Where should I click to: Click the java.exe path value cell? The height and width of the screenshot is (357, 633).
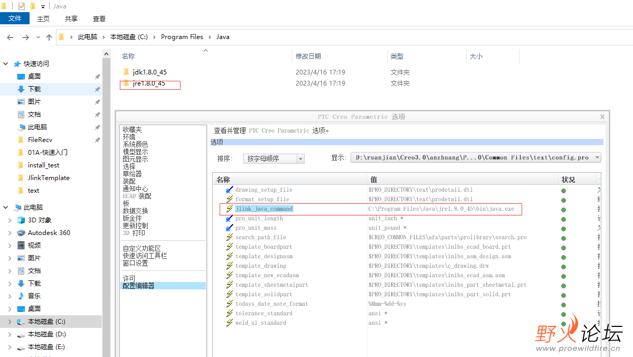coord(441,209)
